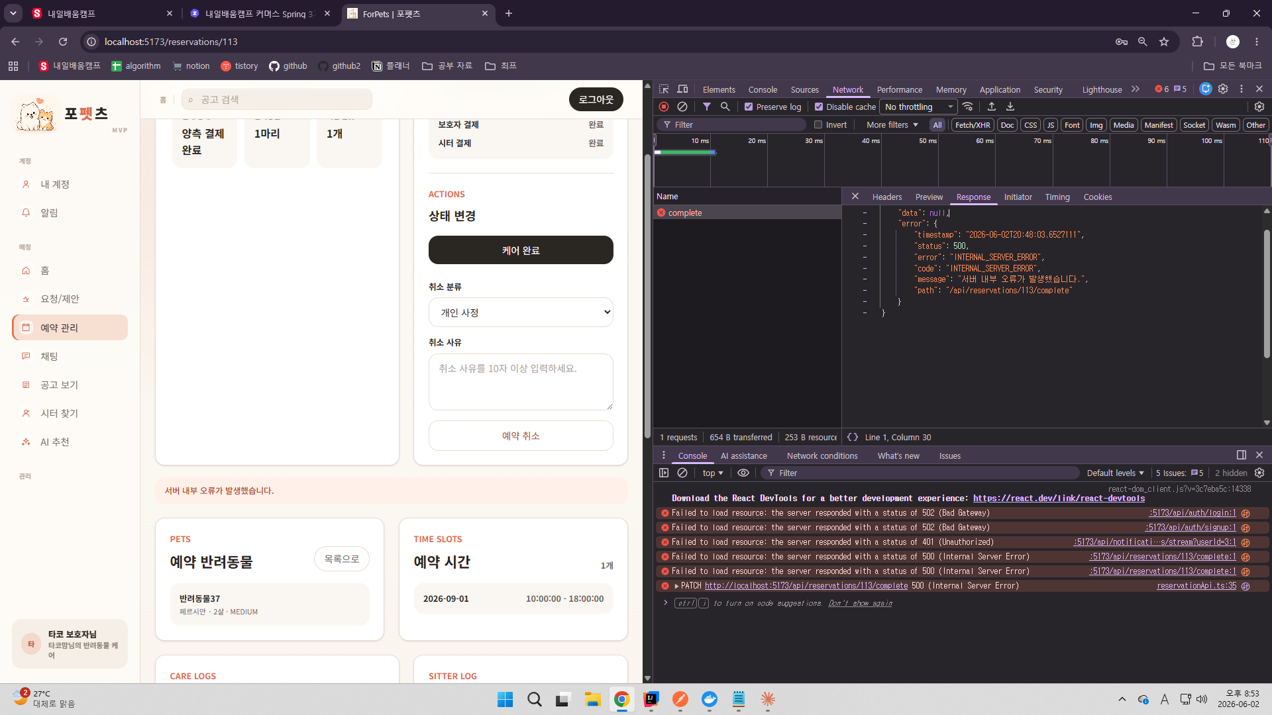The height and width of the screenshot is (715, 1272).
Task: Open File Explorer from taskbar
Action: (x=592, y=699)
